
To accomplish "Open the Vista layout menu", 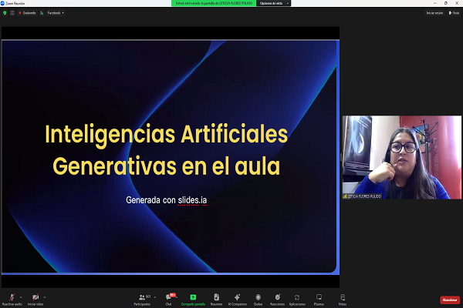I will click(454, 13).
